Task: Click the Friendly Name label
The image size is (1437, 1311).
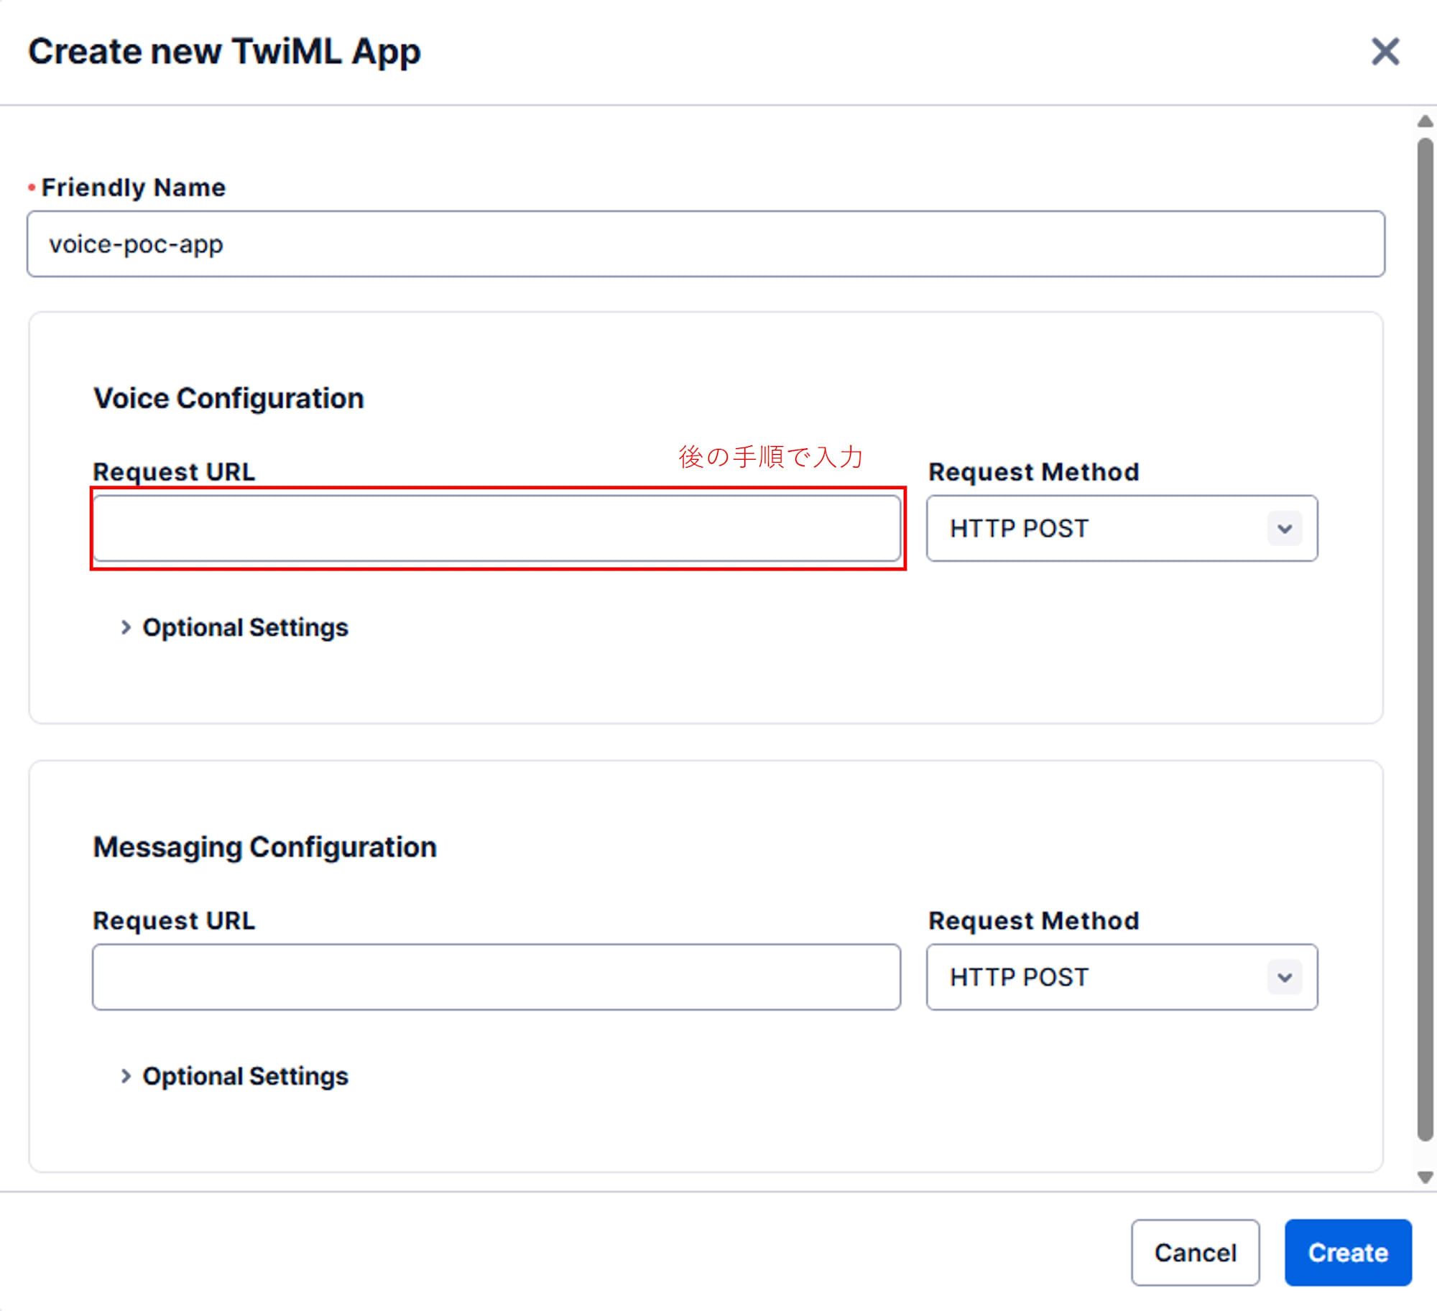Action: [134, 187]
